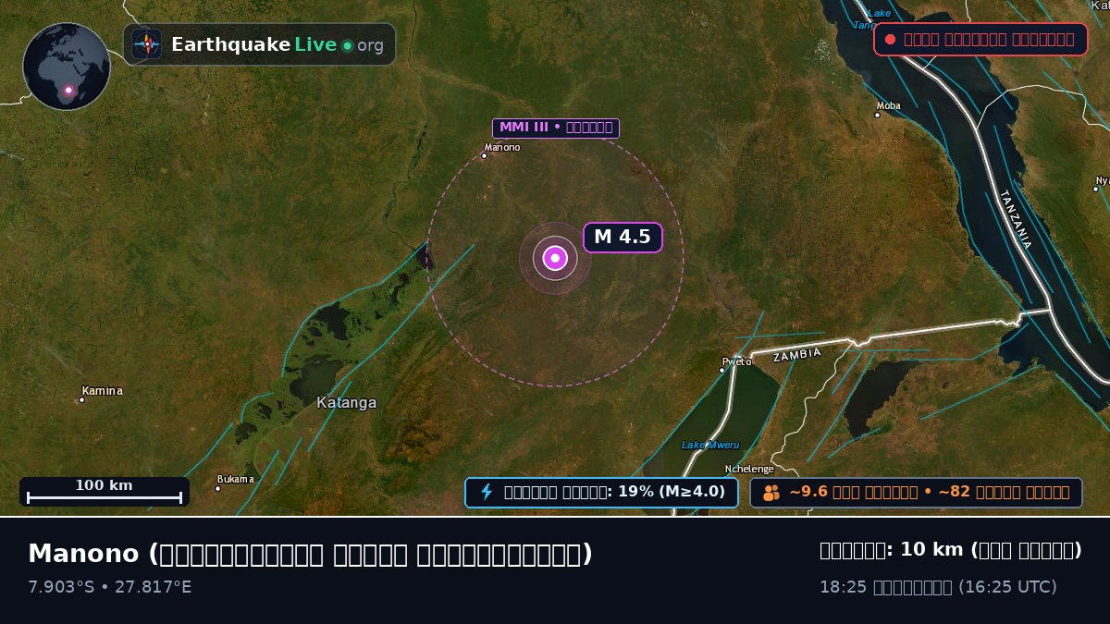The width and height of the screenshot is (1110, 624).
Task: Click the ~9.6 and ~82 population figures
Action: (x=916, y=493)
